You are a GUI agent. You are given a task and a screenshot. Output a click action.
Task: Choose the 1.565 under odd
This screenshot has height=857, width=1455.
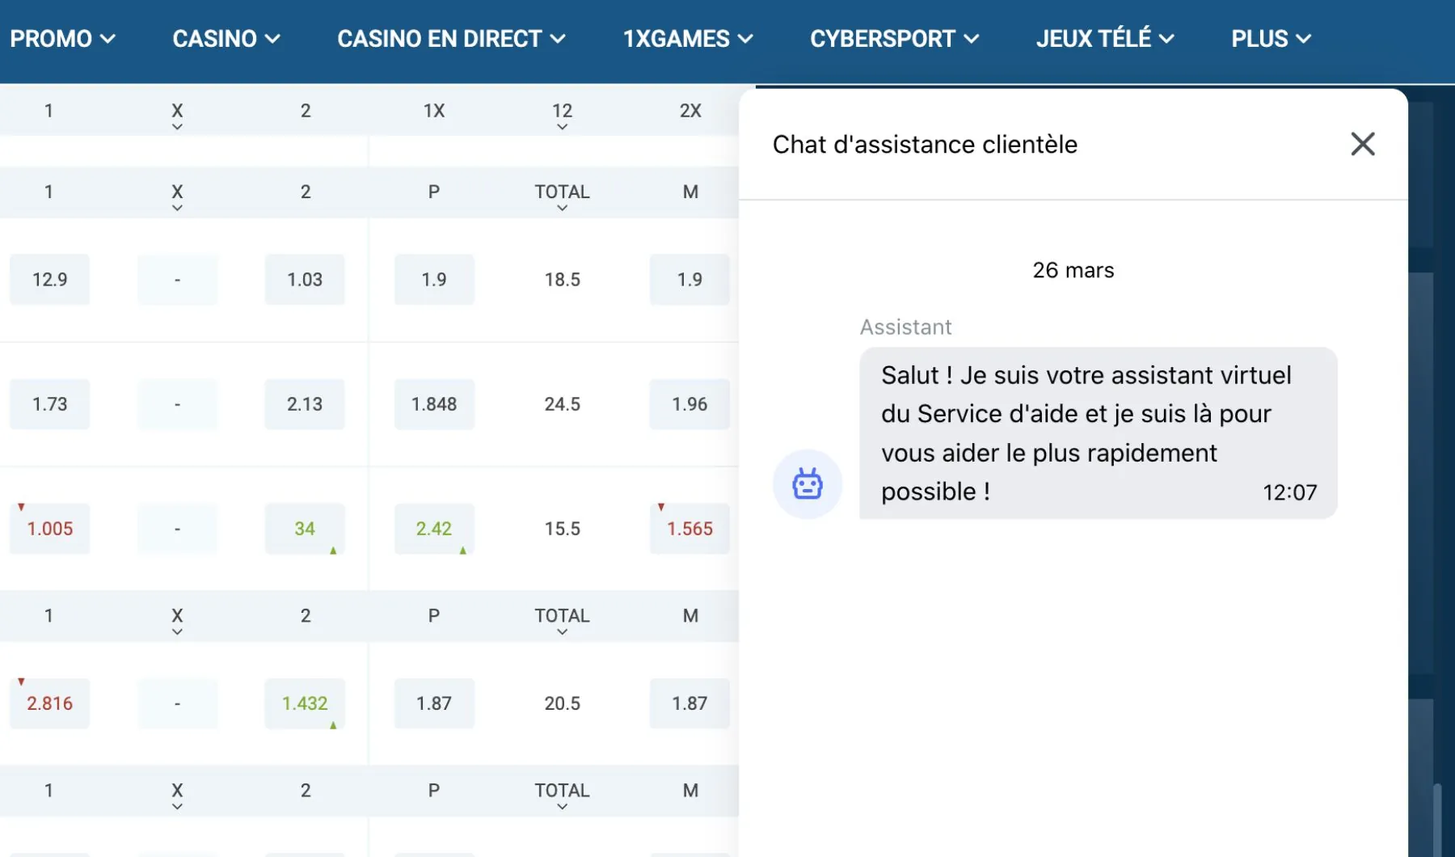tap(690, 528)
